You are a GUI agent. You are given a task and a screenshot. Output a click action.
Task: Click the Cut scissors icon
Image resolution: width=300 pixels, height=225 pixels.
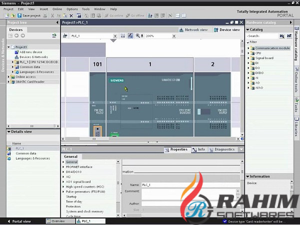52,15
